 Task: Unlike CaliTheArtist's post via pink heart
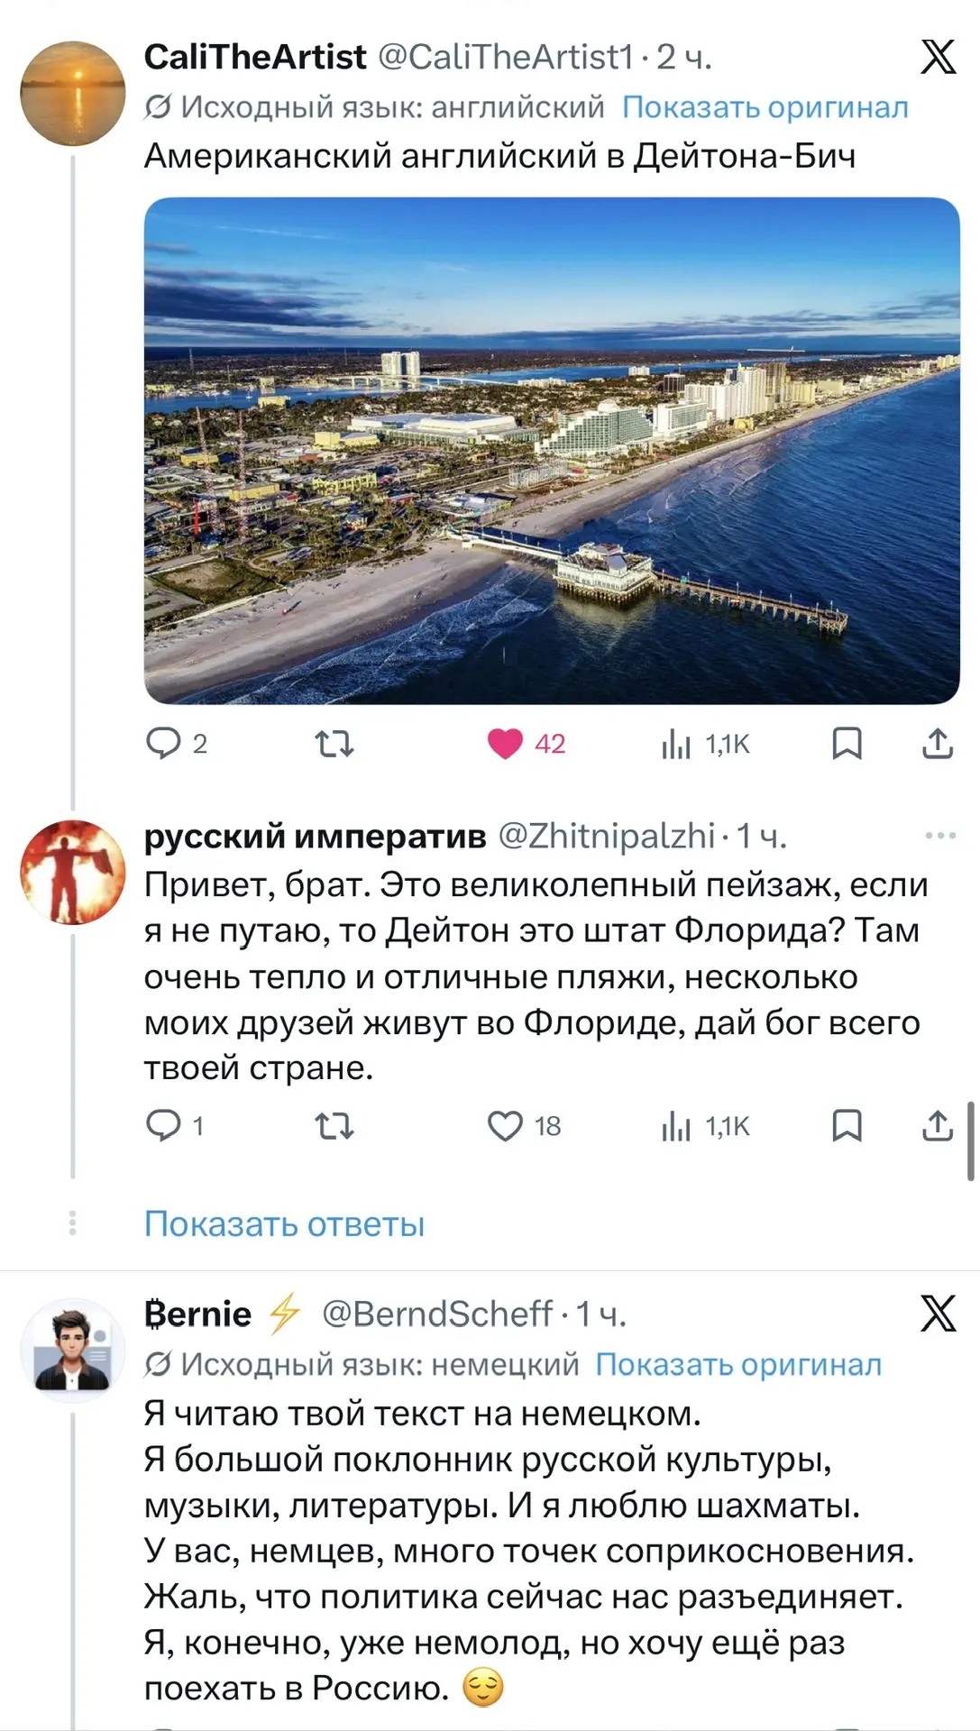pos(505,744)
